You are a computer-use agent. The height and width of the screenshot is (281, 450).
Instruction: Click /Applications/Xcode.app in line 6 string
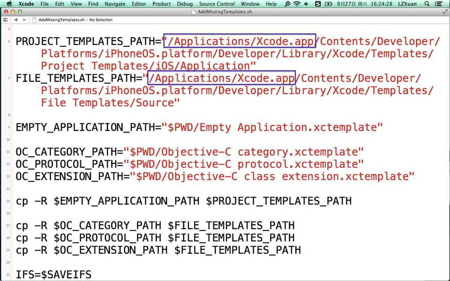[241, 41]
